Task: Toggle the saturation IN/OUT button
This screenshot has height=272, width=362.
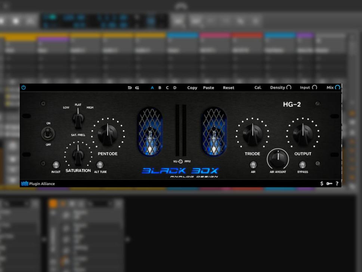Action: tap(56, 164)
